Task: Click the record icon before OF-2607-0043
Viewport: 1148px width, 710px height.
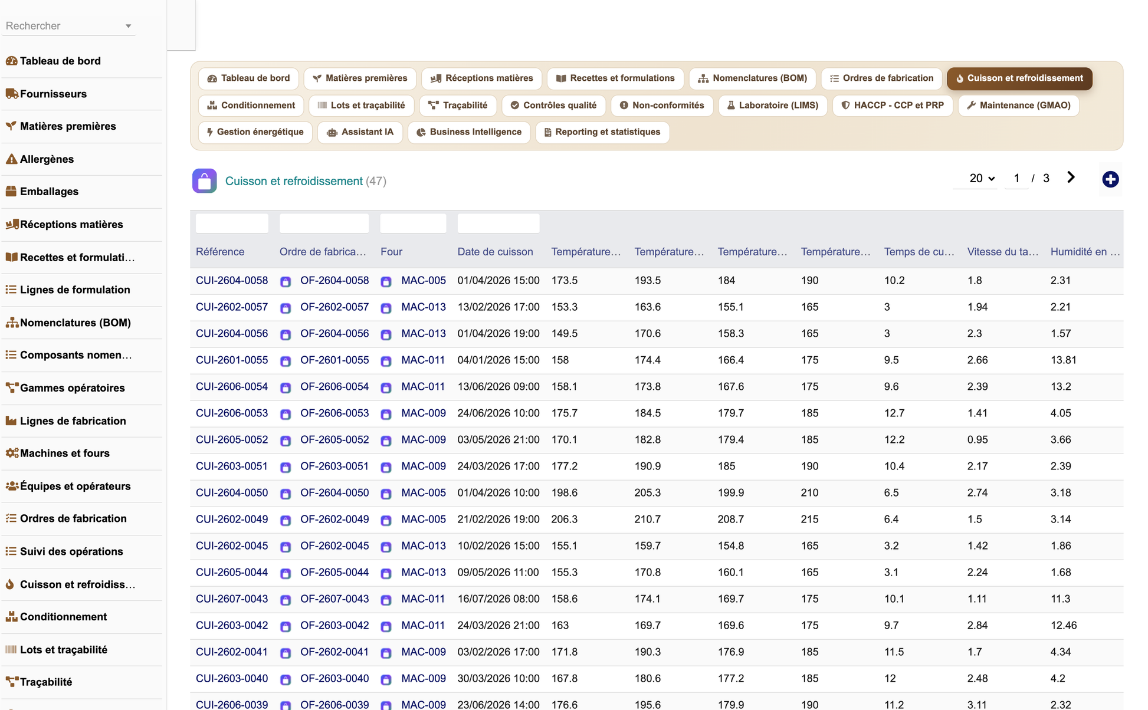Action: [286, 600]
